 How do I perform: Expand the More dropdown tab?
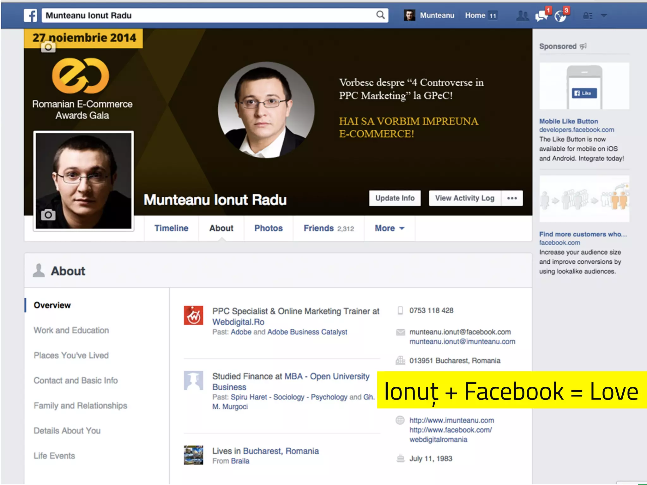[x=390, y=228]
